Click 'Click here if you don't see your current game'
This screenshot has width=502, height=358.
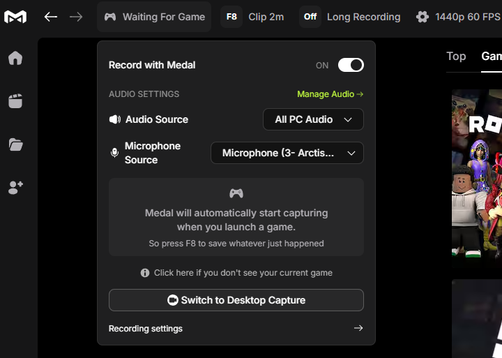[243, 273]
